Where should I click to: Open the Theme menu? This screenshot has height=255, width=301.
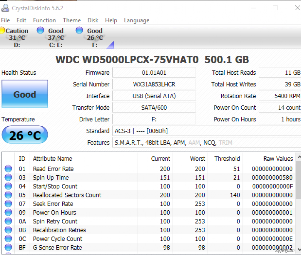point(72,20)
